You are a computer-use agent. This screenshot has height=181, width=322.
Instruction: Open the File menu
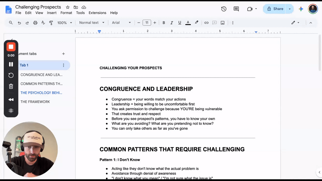pyautogui.click(x=18, y=13)
